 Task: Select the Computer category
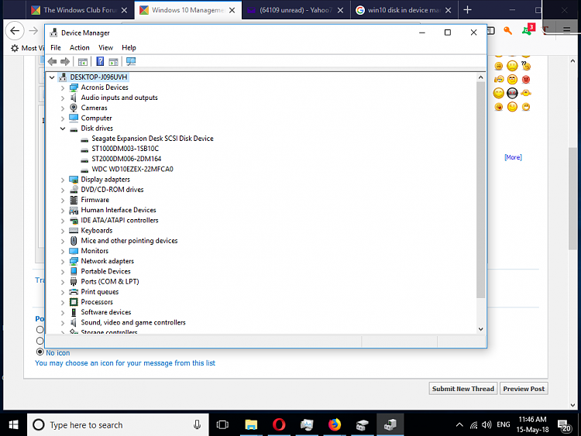(96, 118)
